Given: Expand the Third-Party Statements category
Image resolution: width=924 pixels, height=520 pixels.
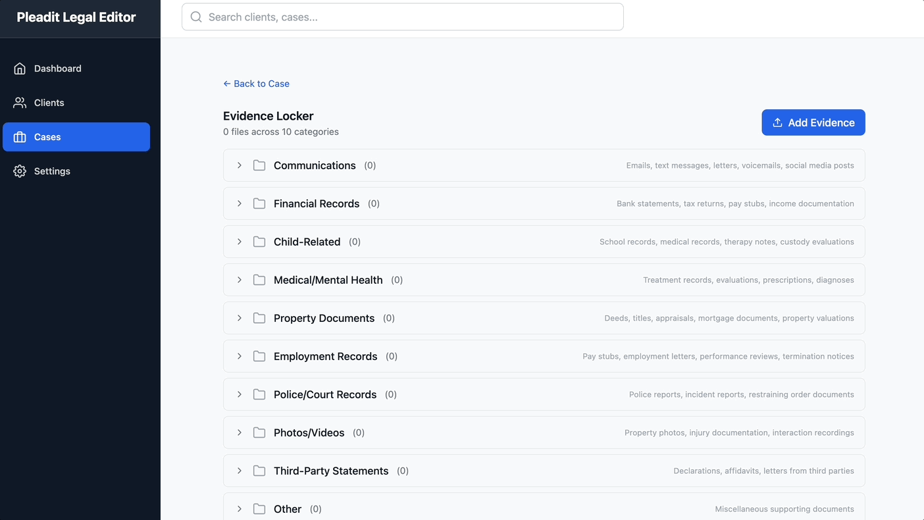Looking at the screenshot, I should tap(240, 471).
